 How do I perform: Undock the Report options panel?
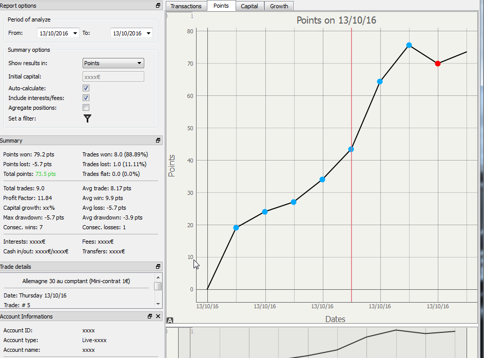tap(158, 6)
